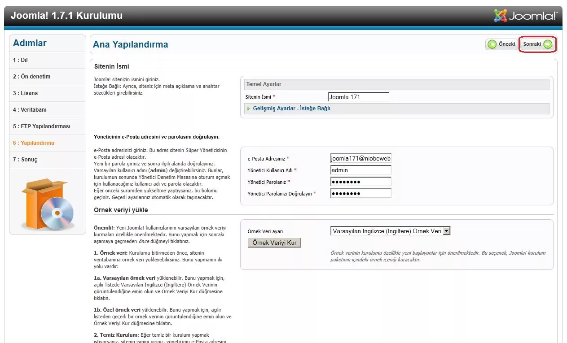Click the Adımlar sidebar title

[x=30, y=43]
